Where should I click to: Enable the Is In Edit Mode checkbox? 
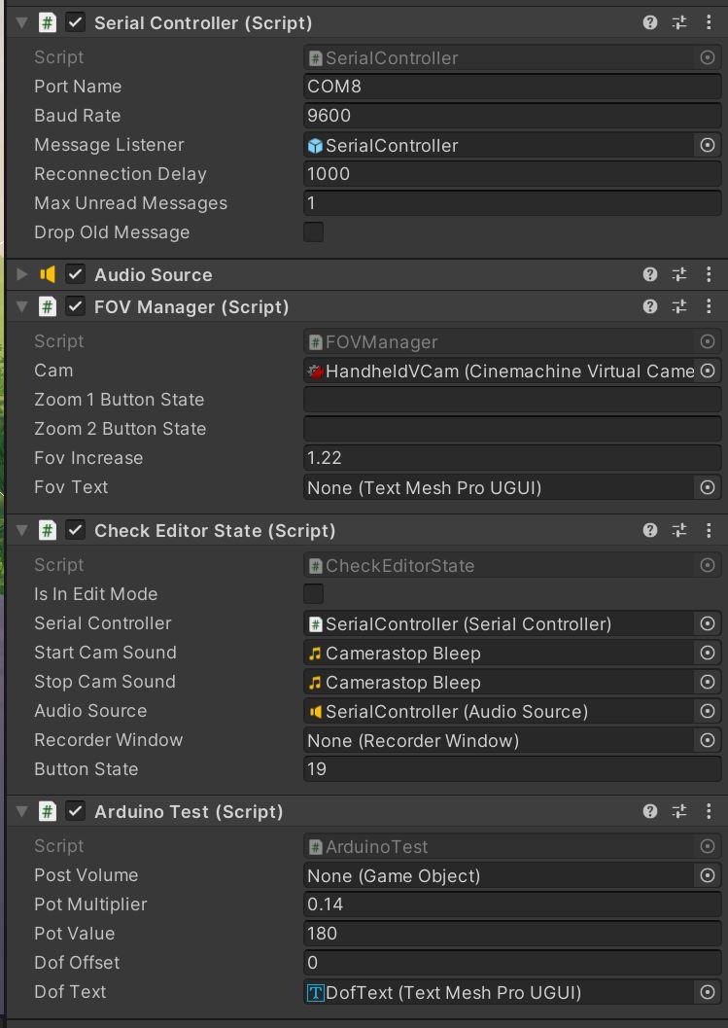[314, 594]
